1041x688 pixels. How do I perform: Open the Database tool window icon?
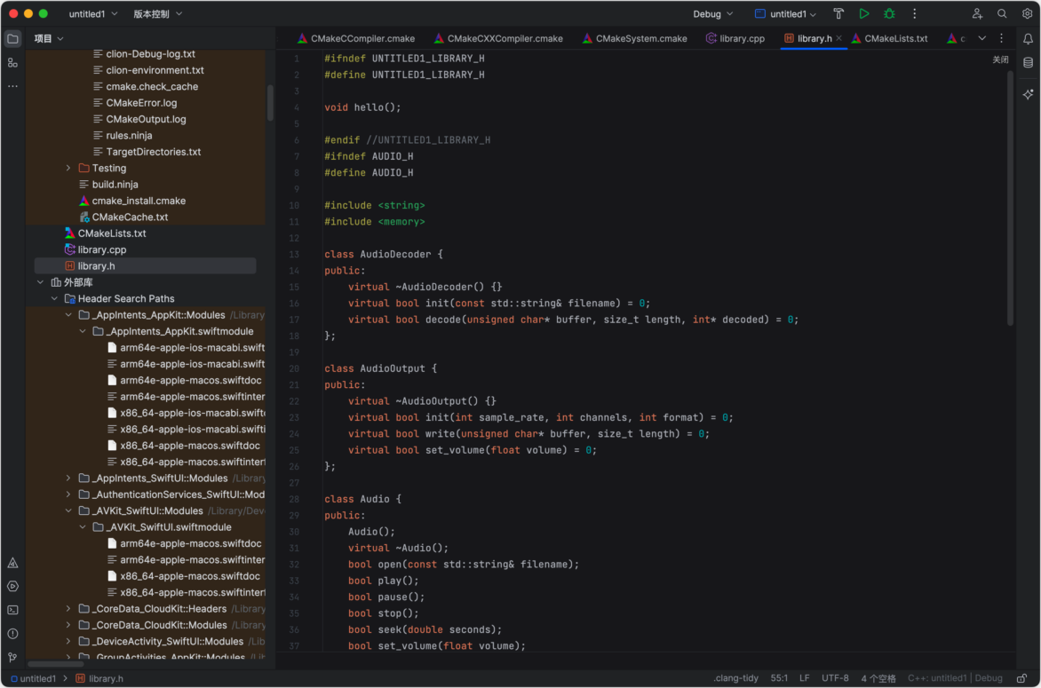tap(1028, 63)
